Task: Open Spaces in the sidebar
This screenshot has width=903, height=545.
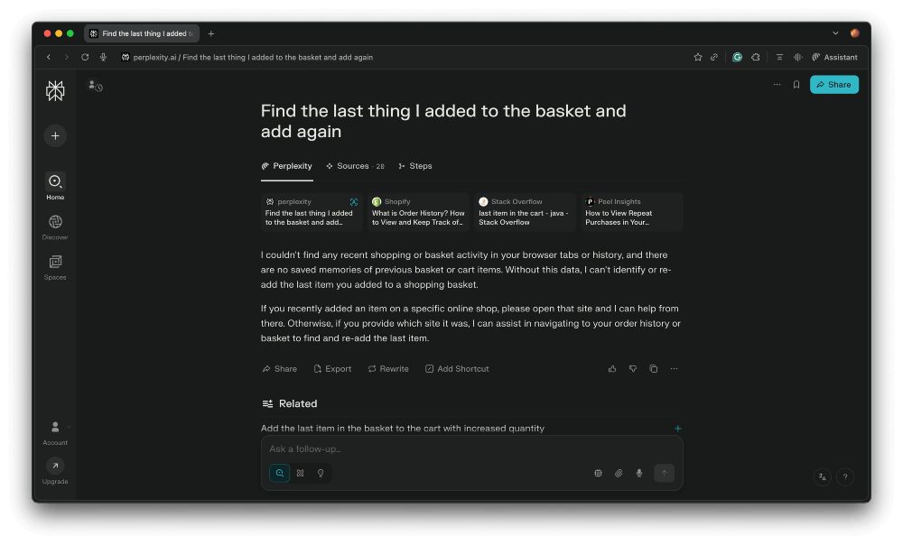Action: [x=55, y=267]
